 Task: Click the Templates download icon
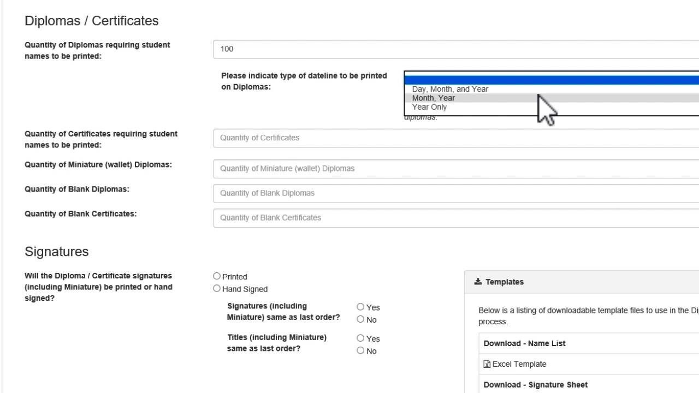click(x=478, y=282)
